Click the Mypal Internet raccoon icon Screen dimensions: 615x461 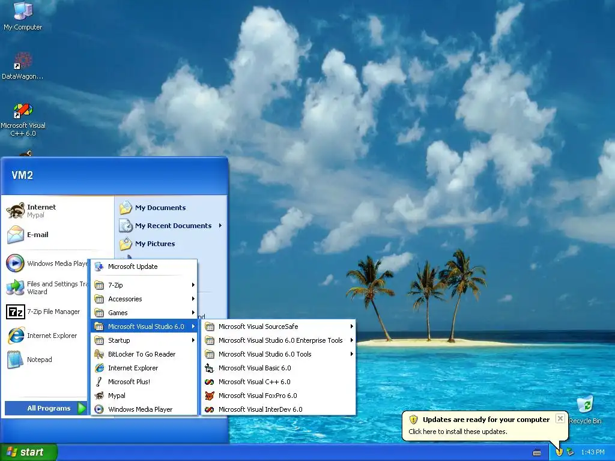16,211
